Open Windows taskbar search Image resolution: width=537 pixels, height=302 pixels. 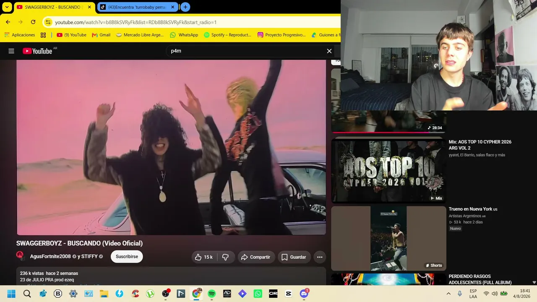[x=27, y=294]
